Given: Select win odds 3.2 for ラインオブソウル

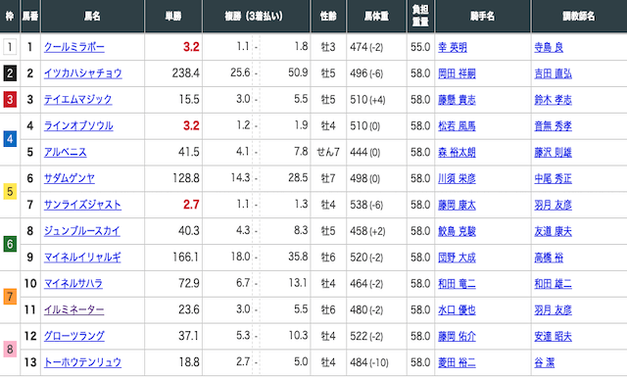Looking at the screenshot, I should (191, 125).
